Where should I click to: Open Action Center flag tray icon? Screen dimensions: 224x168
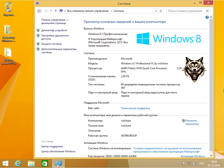pos(184,164)
